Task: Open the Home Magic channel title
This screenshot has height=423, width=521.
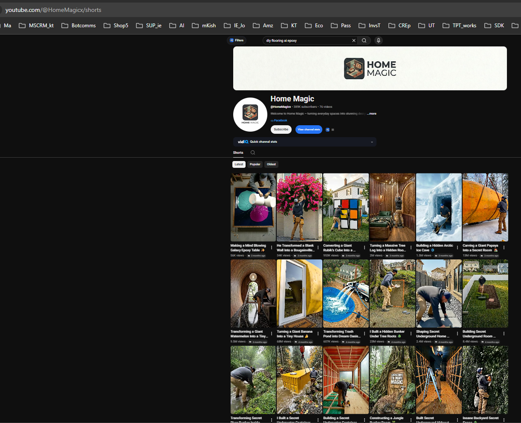Action: pos(292,99)
